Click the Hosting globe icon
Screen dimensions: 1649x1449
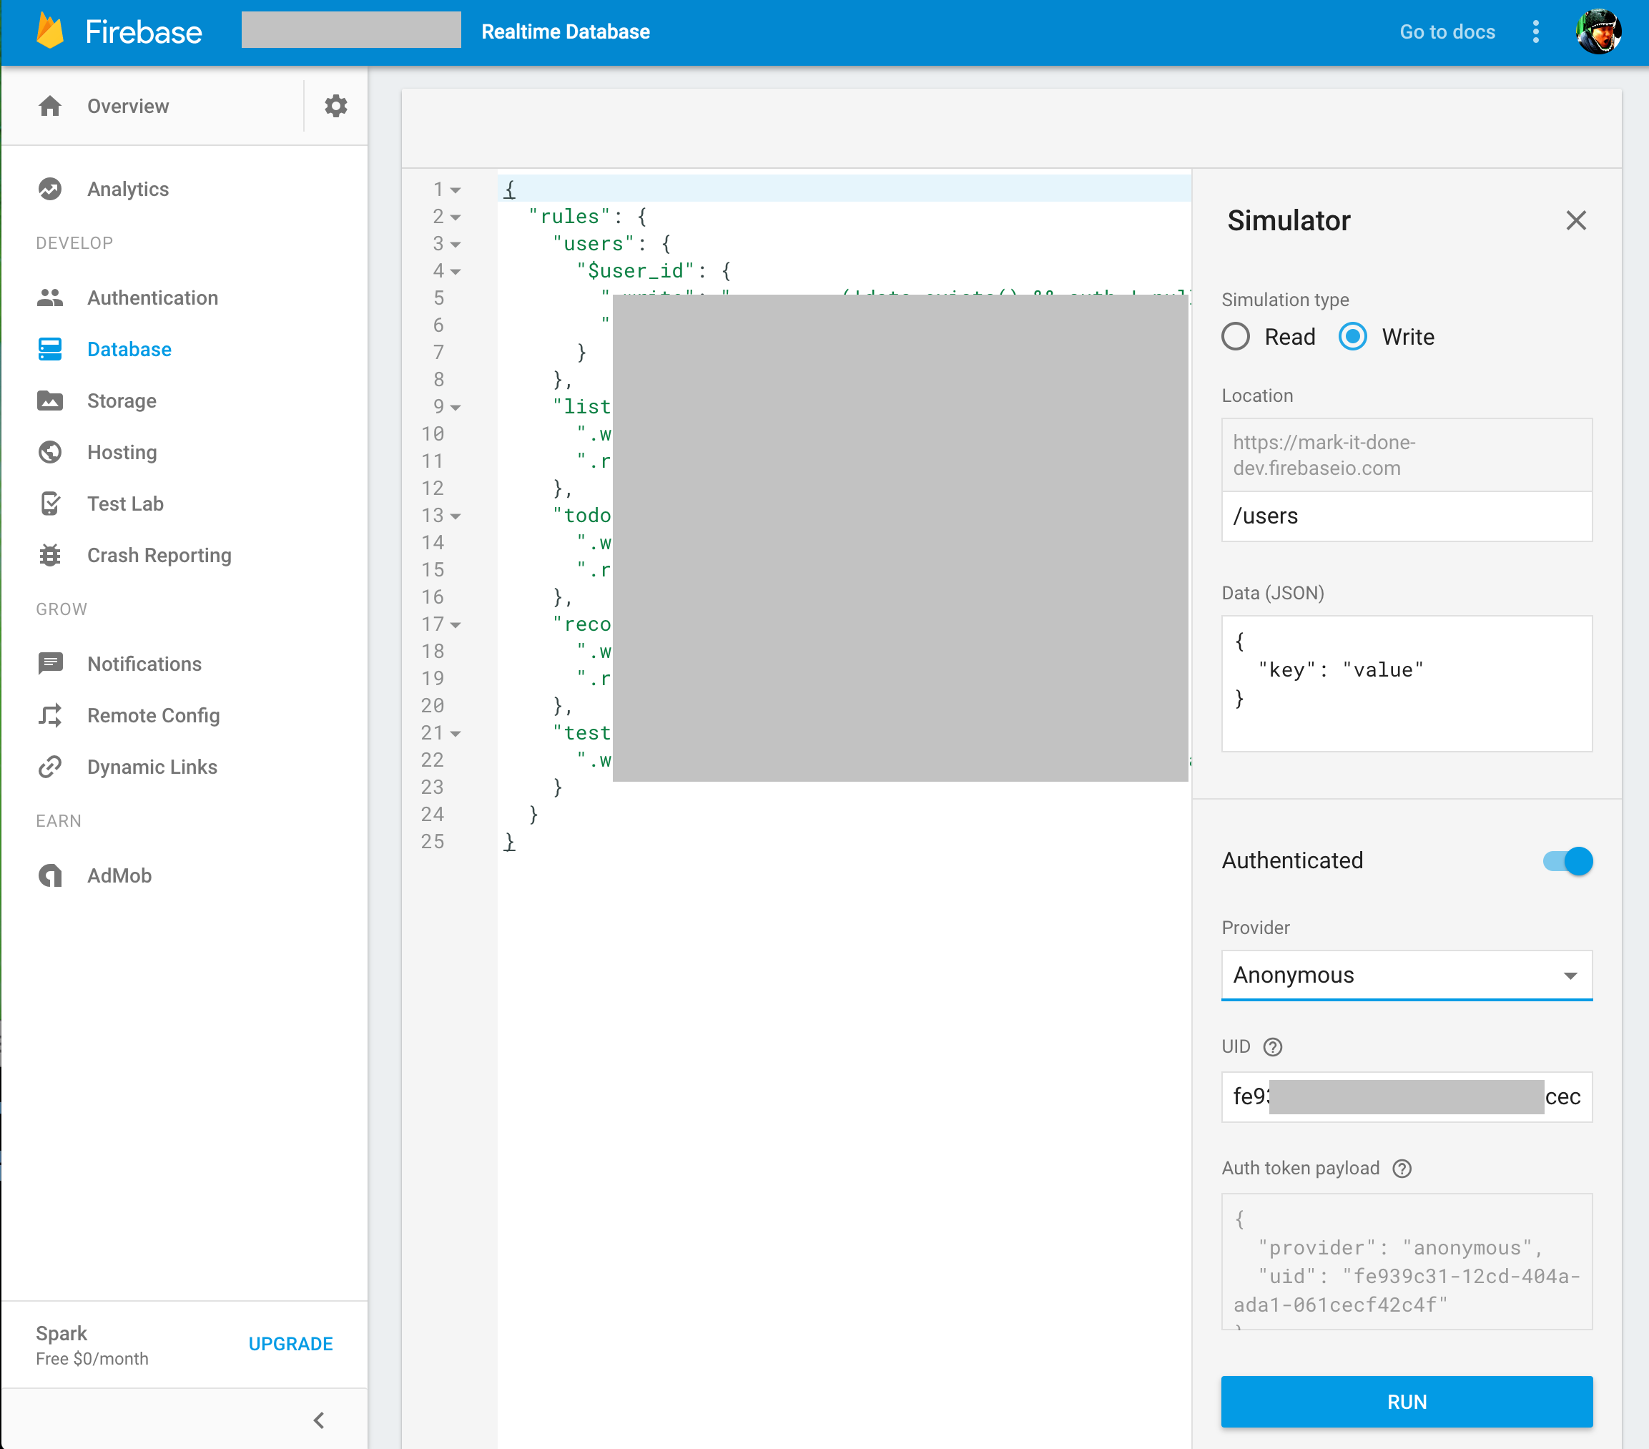click(50, 453)
